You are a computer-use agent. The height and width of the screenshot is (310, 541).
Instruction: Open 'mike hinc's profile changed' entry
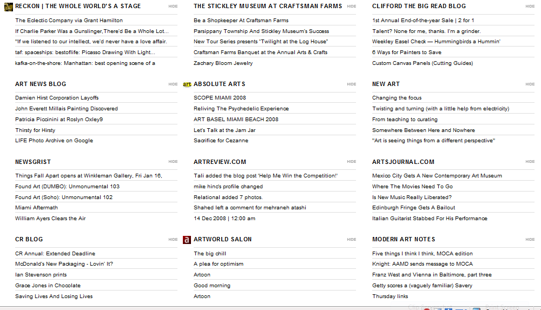tap(228, 187)
